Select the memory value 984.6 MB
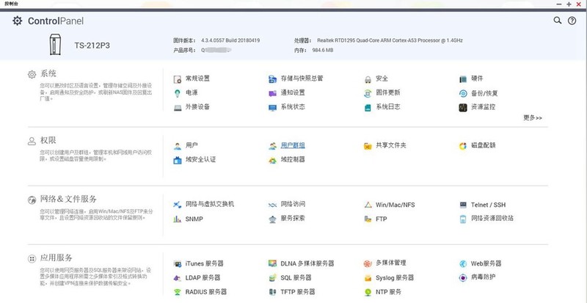The width and height of the screenshot is (587, 303). tap(323, 50)
